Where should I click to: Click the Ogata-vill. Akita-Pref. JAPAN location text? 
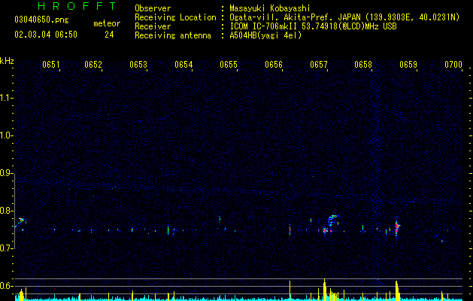click(x=344, y=17)
